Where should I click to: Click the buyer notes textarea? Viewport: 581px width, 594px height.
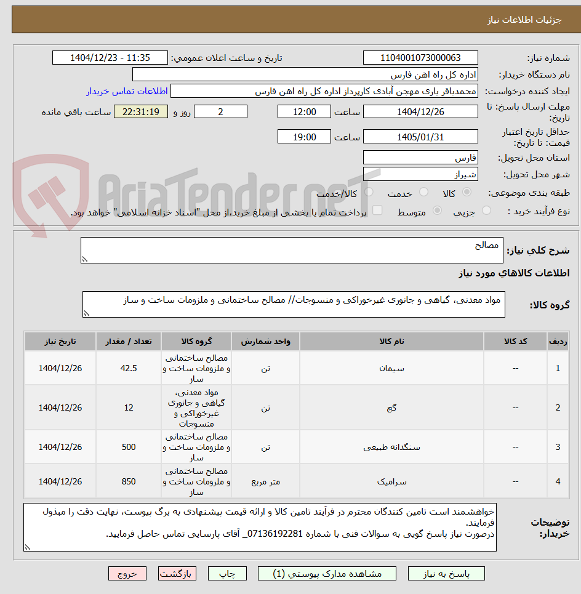(260, 528)
